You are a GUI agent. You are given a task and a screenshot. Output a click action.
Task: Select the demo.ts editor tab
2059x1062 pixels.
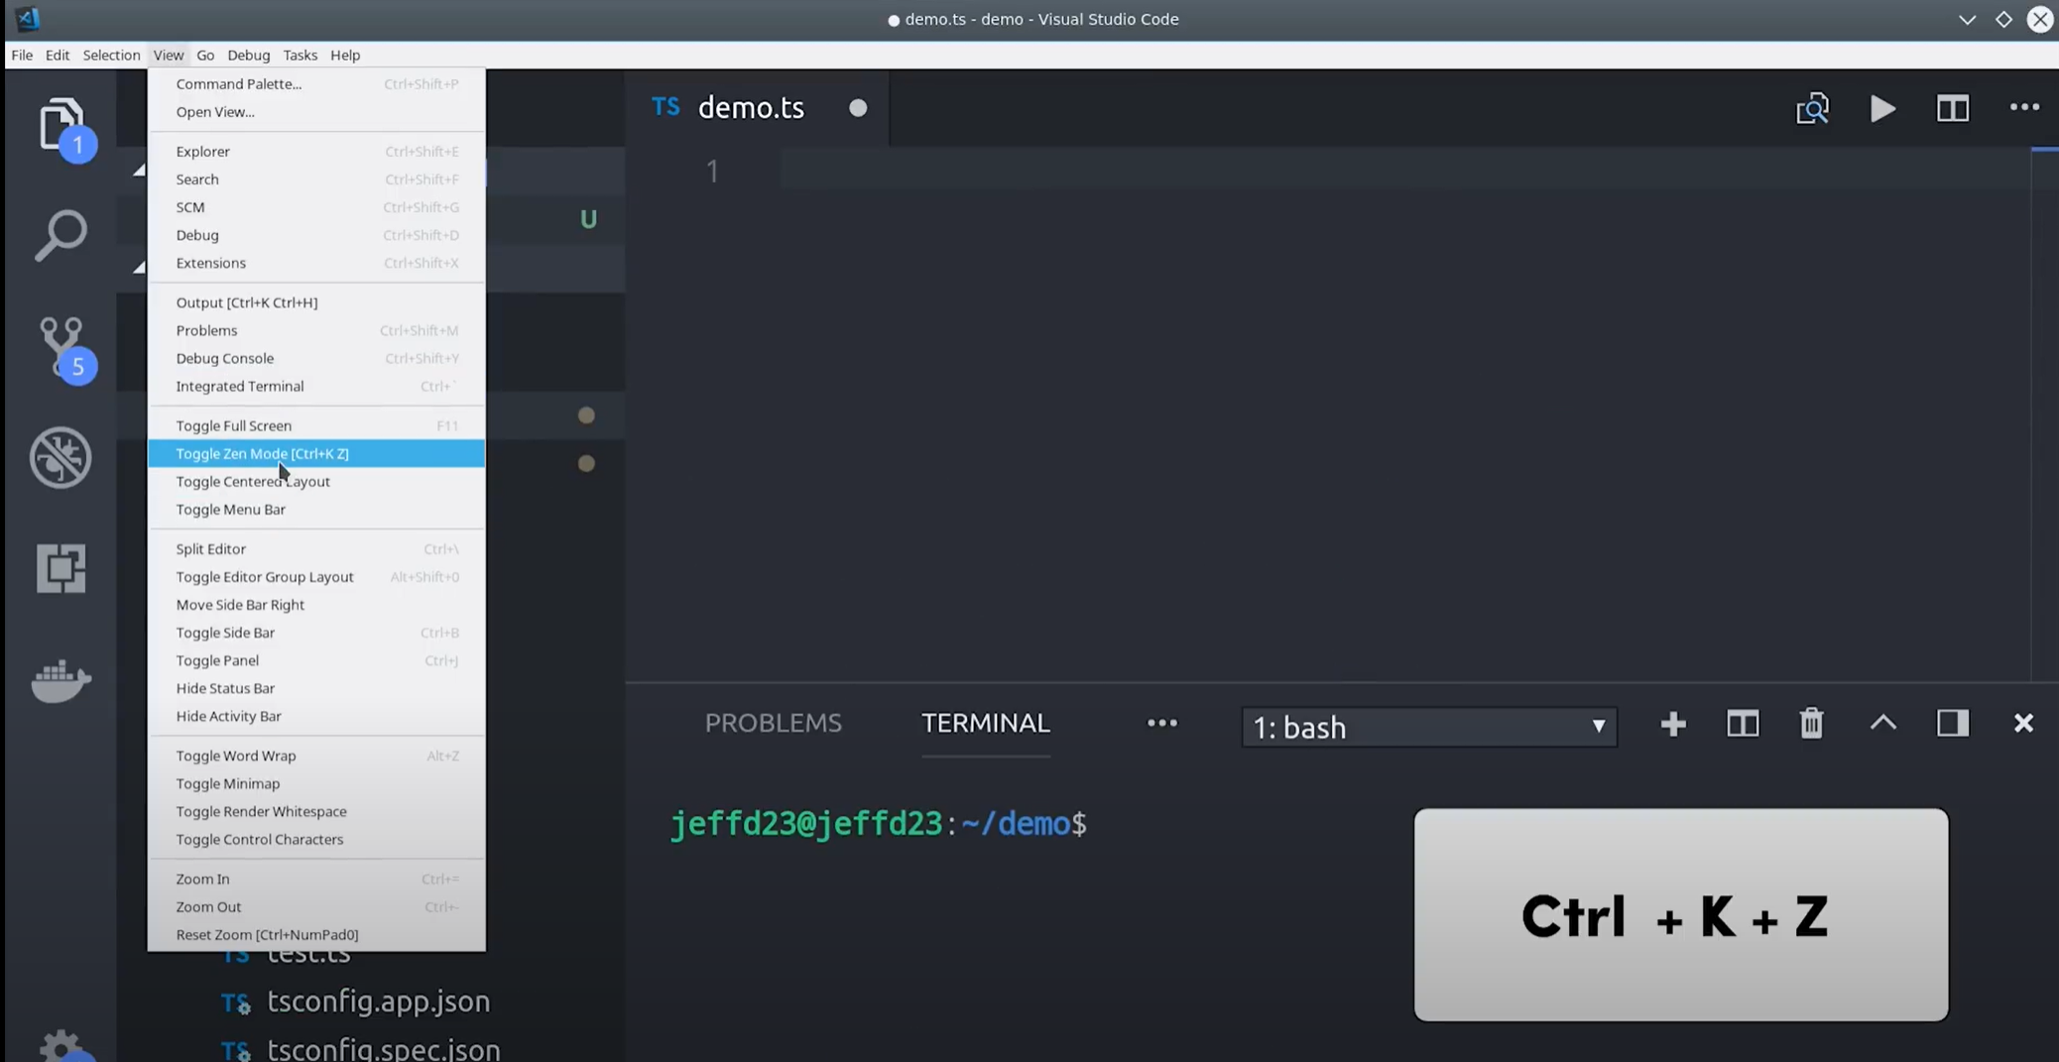point(757,108)
